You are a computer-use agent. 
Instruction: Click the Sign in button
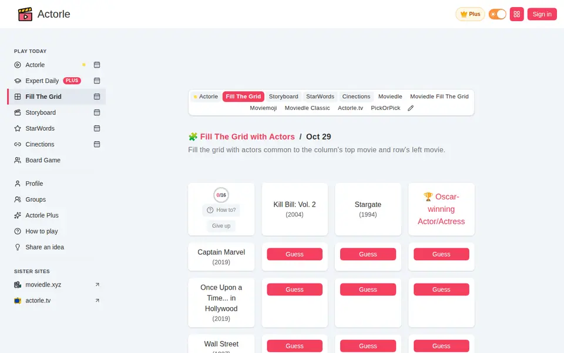pyautogui.click(x=542, y=14)
